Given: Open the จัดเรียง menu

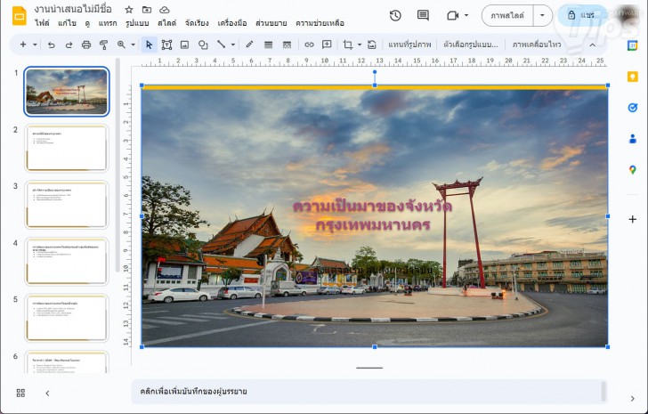Looking at the screenshot, I should 197,23.
